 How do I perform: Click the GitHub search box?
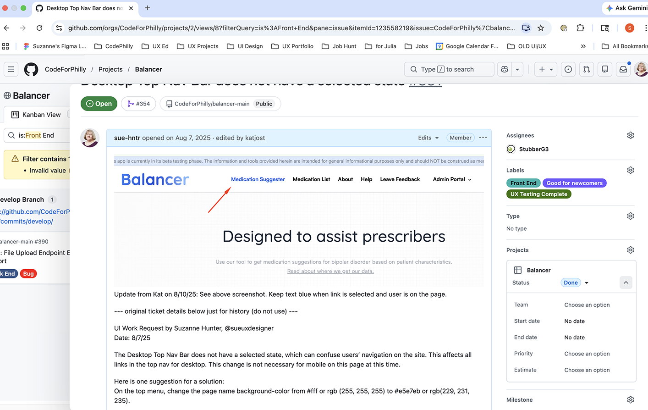[x=449, y=69]
